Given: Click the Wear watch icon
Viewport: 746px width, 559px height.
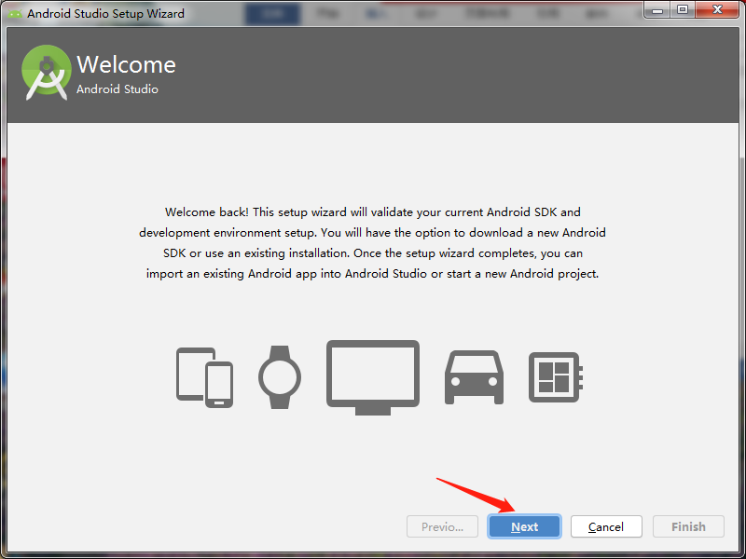Looking at the screenshot, I should (x=280, y=377).
